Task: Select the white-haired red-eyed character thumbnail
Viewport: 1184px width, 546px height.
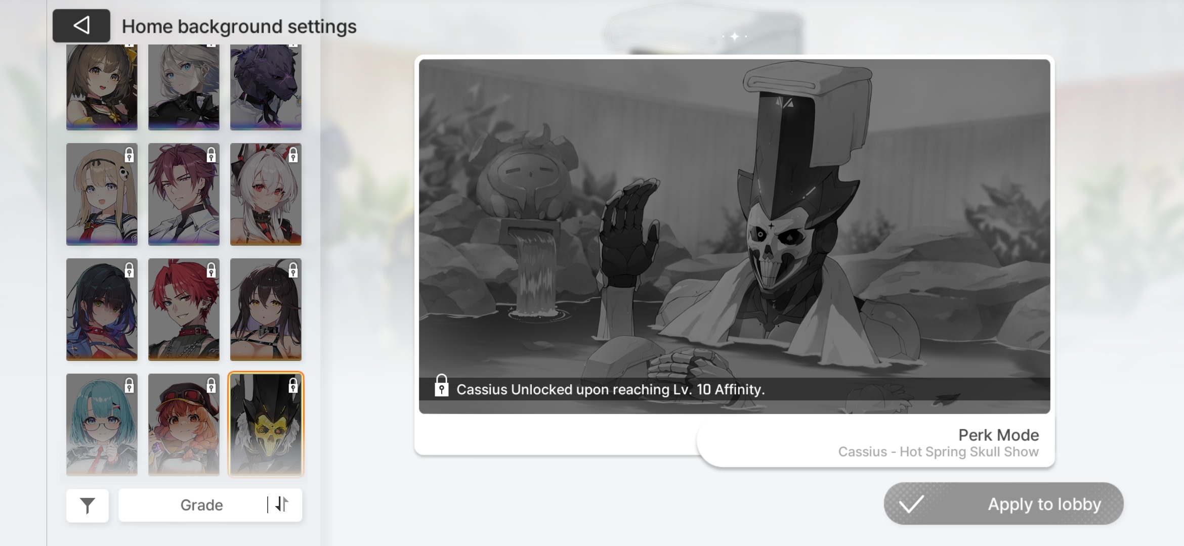Action: click(266, 195)
